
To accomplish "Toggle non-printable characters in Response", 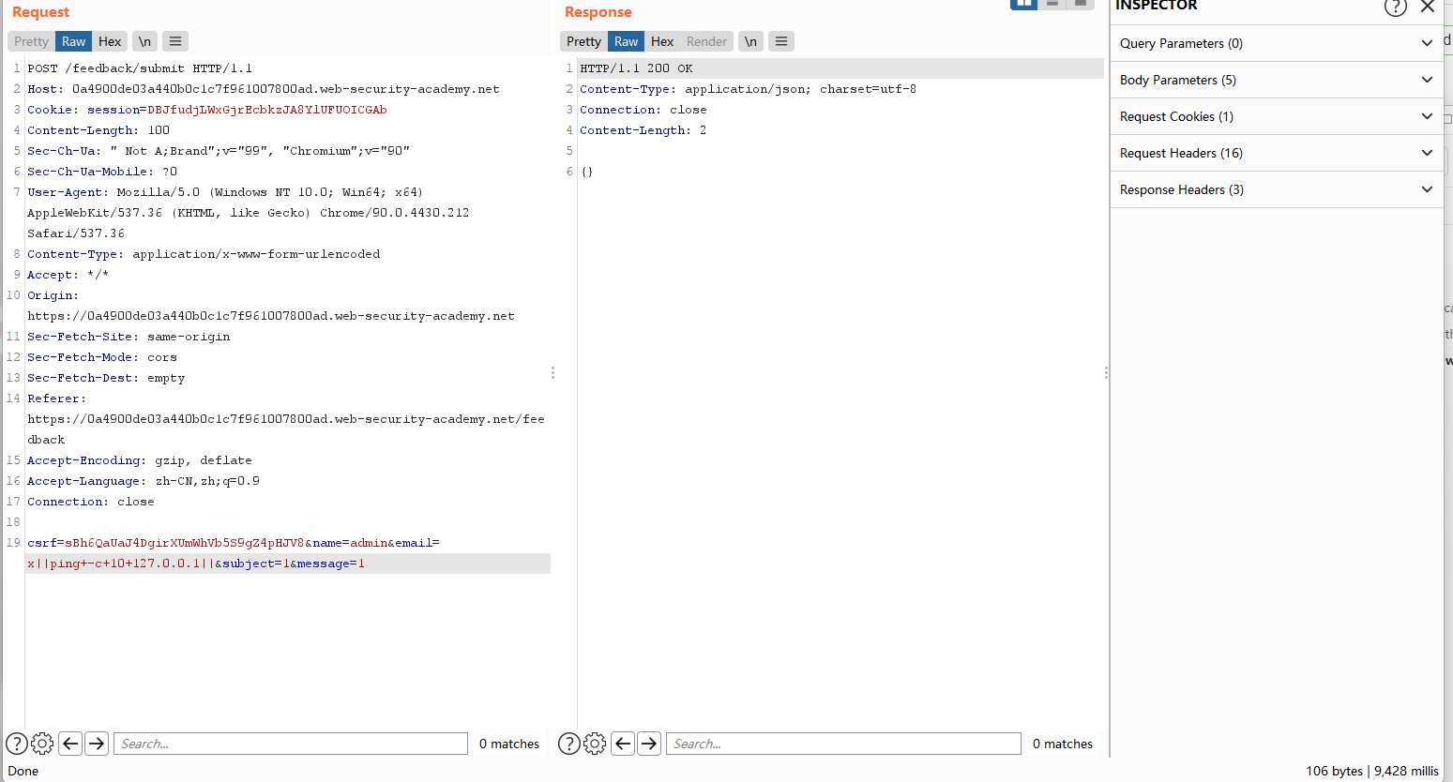I will pyautogui.click(x=750, y=41).
